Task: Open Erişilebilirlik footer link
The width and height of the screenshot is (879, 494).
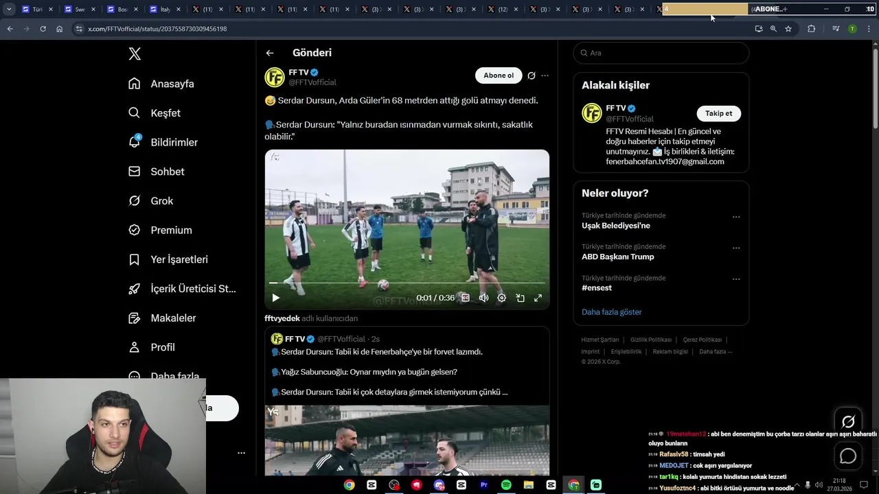Action: [x=626, y=351]
